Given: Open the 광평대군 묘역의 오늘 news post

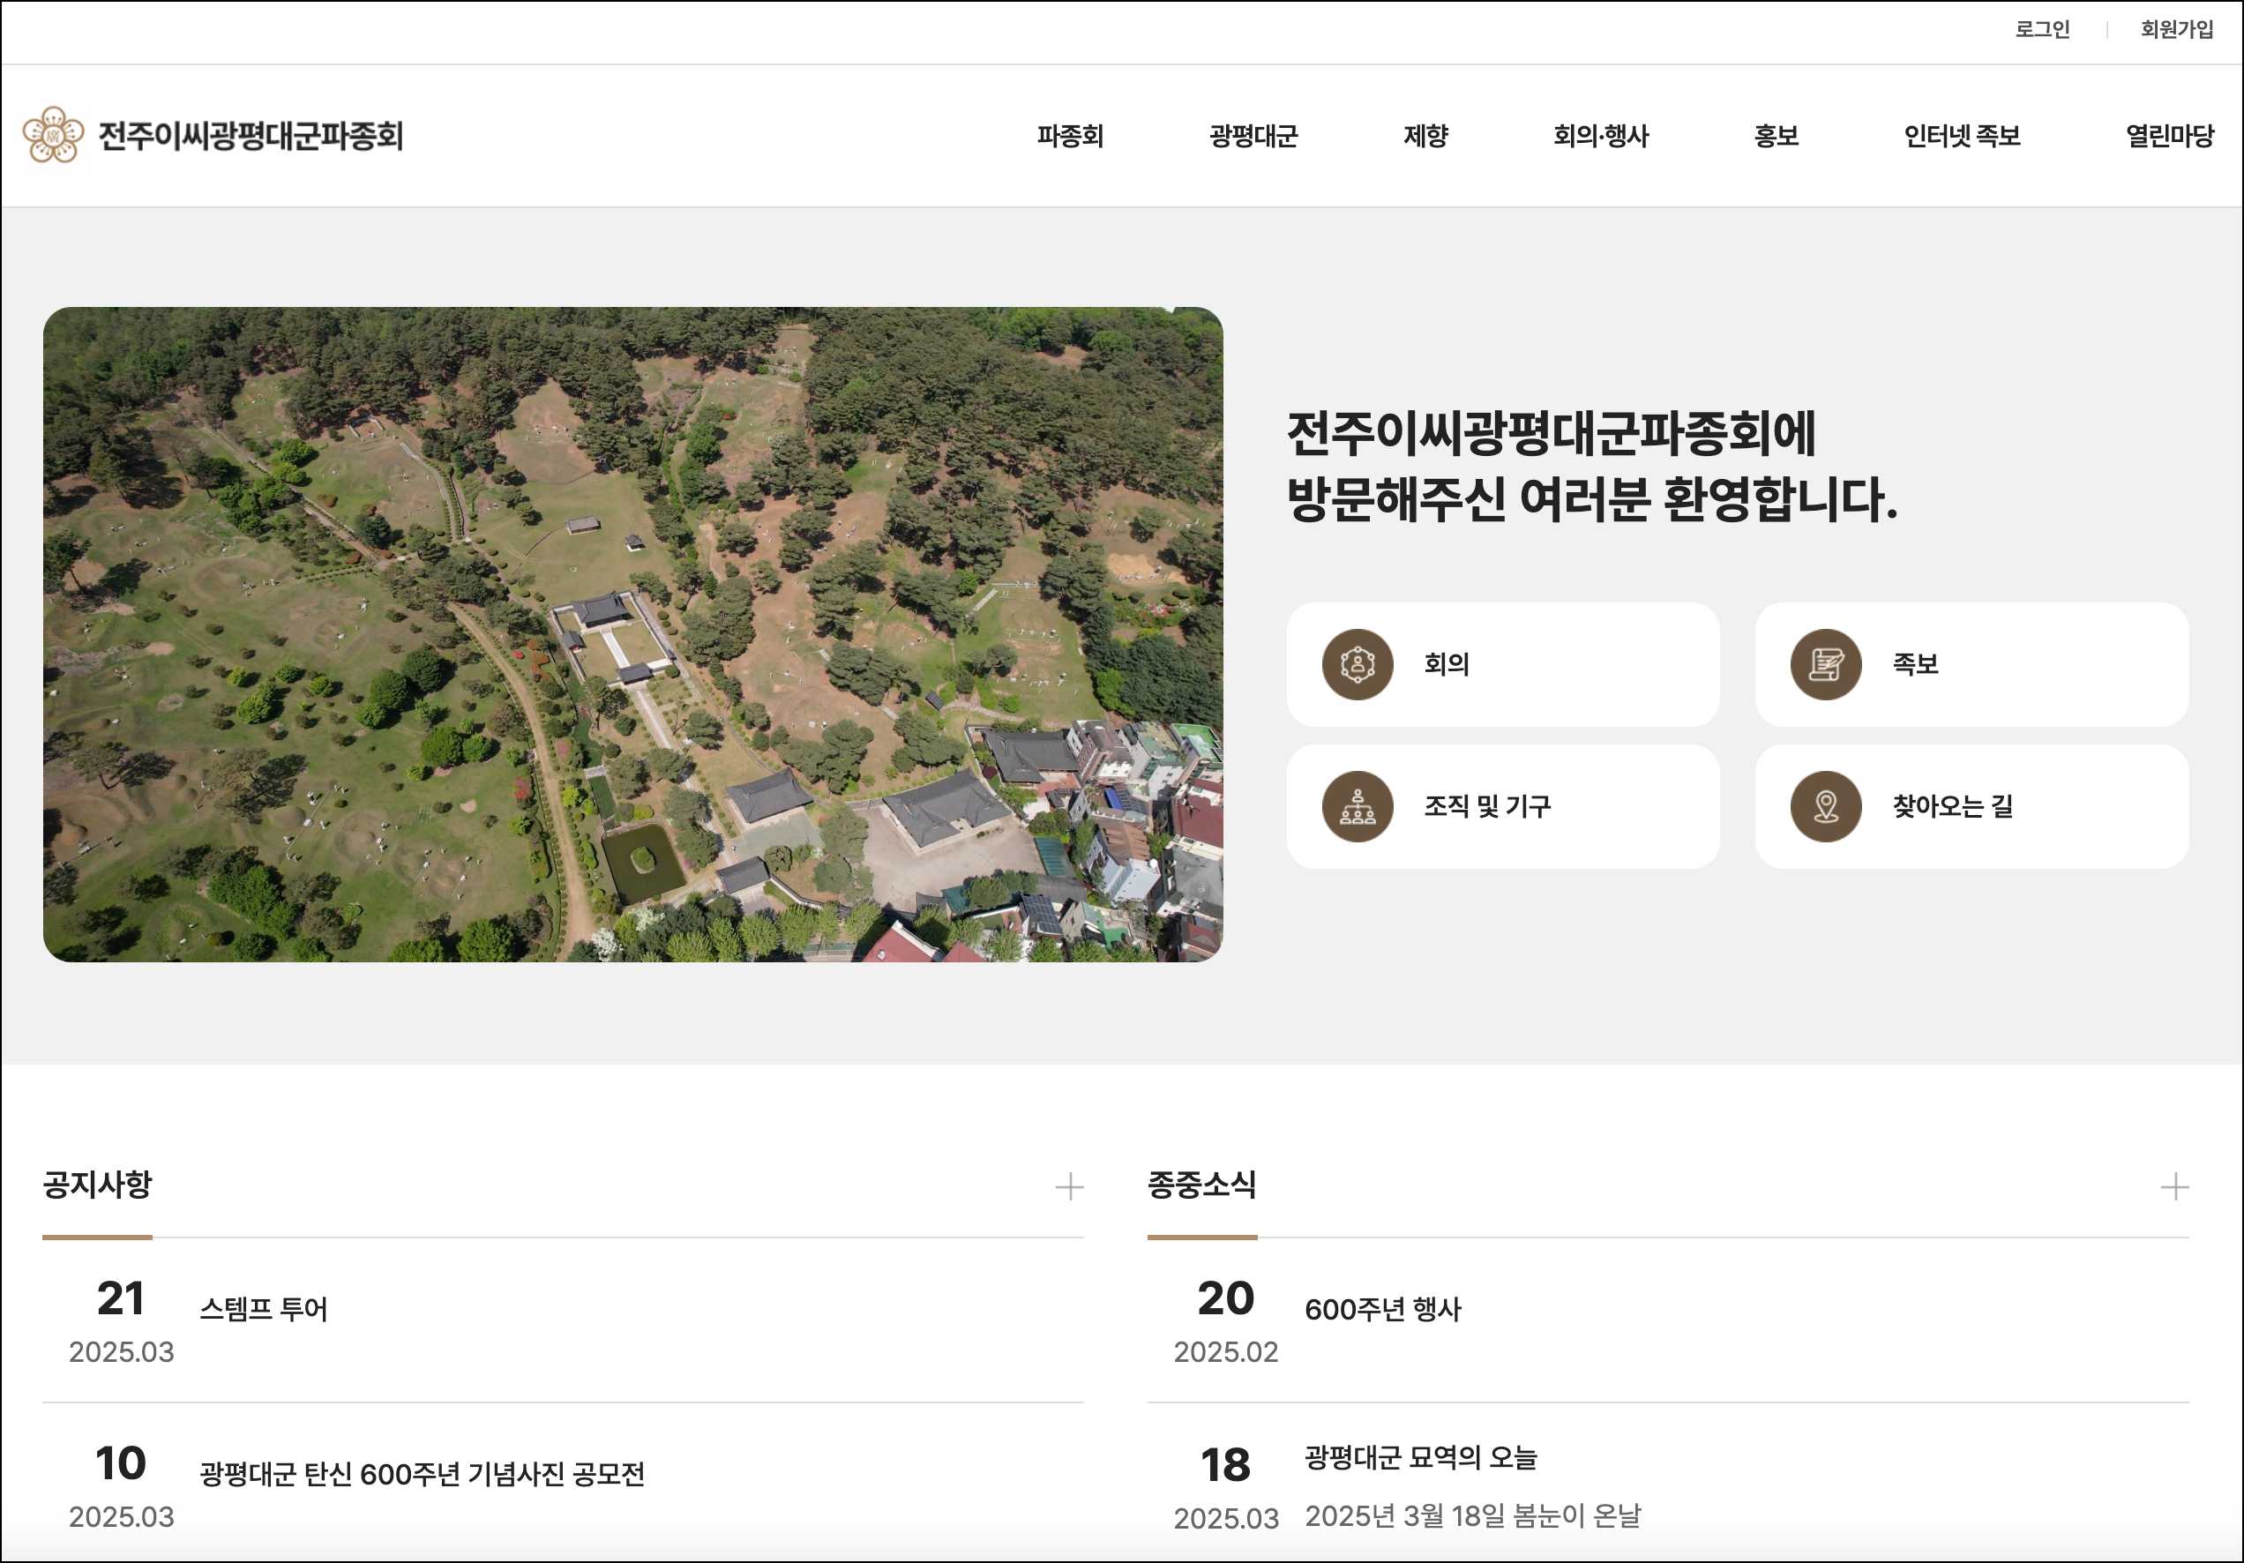Looking at the screenshot, I should 1420,1457.
